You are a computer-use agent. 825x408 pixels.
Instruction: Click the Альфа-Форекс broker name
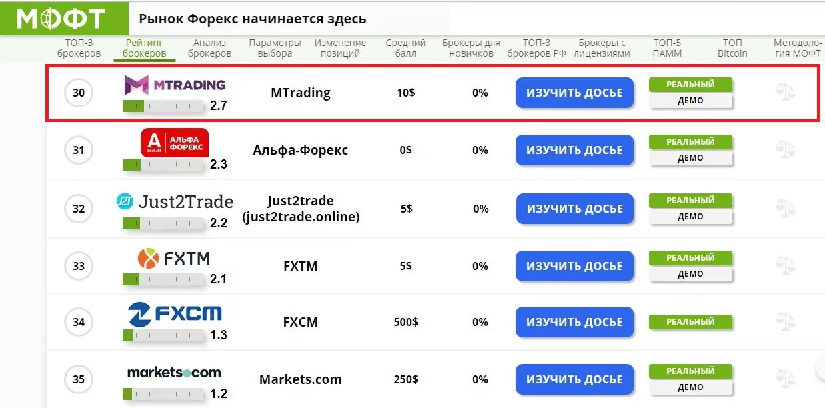301,150
